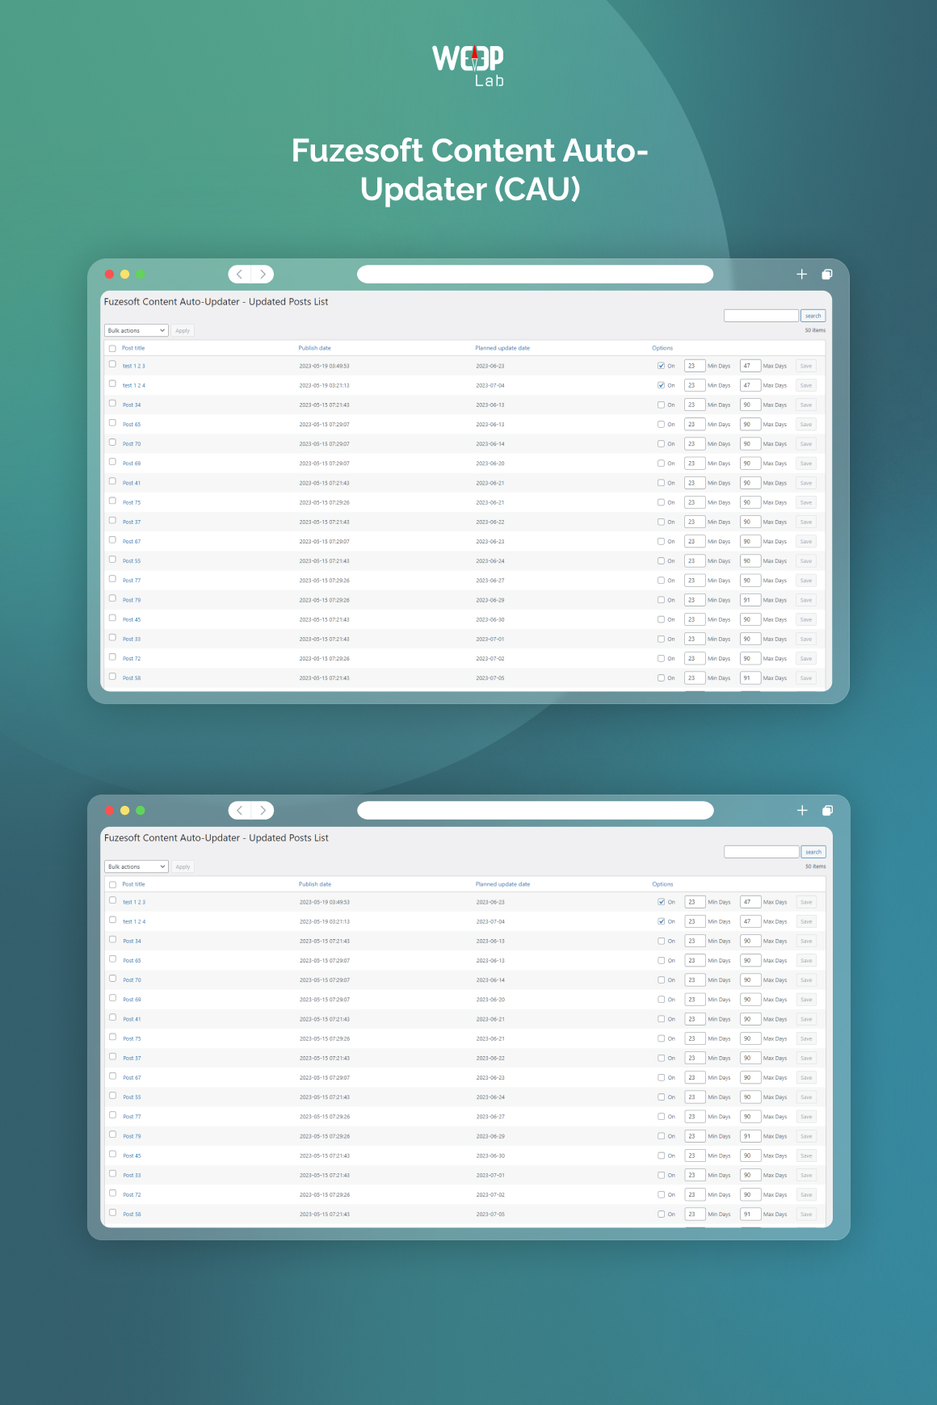937x1405 pixels.
Task: Click planned date 2023-06-30 in bottom window
Action: coord(490,1156)
